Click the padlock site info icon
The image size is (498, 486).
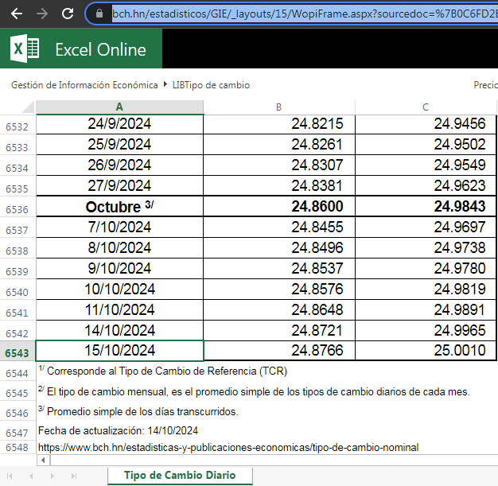pyautogui.click(x=99, y=14)
